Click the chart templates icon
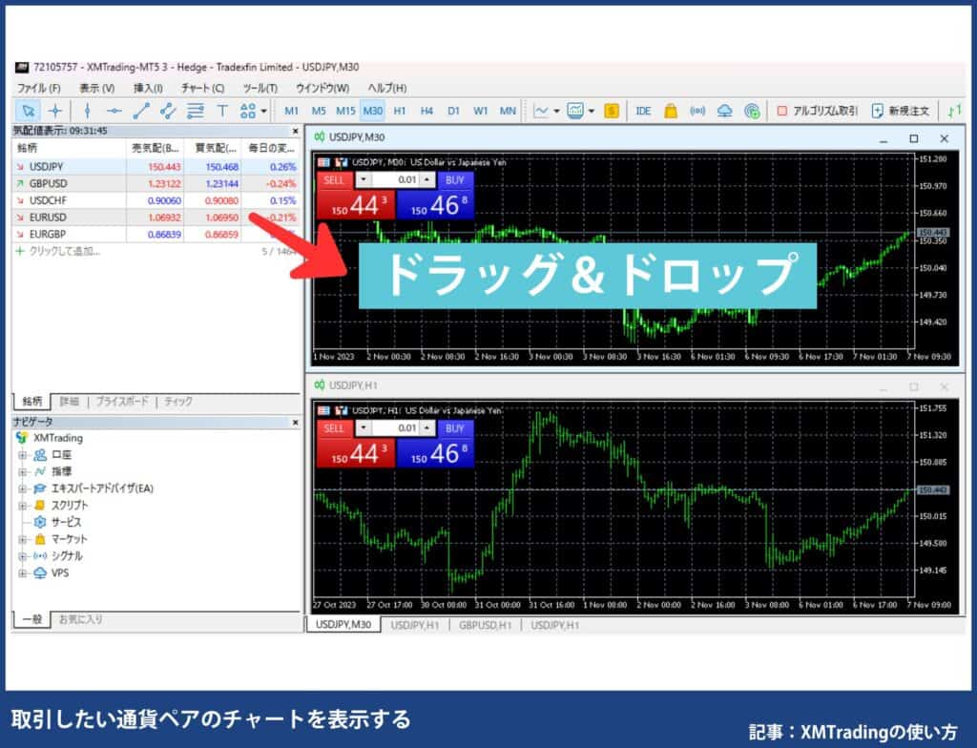The height and width of the screenshot is (748, 977). click(x=575, y=111)
